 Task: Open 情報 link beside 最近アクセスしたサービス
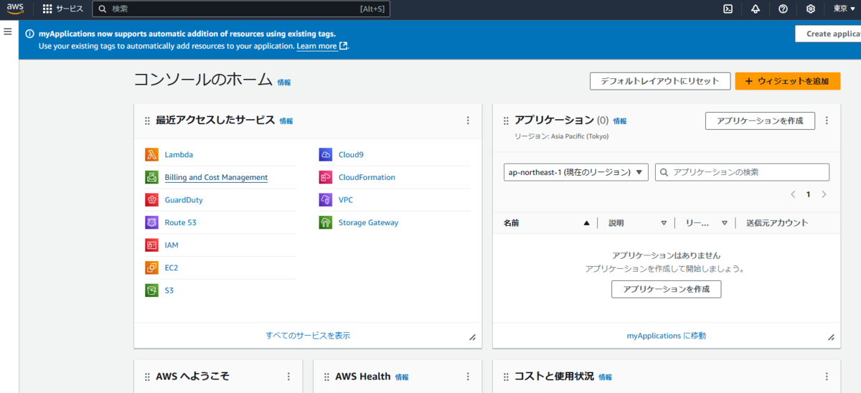coord(286,121)
